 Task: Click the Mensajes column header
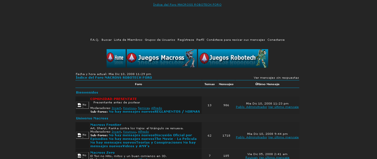click(226, 84)
